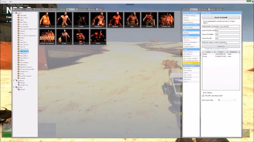This screenshot has height=142, width=254.
Task: Sort spawn list by Position column
Action: coord(221,52)
